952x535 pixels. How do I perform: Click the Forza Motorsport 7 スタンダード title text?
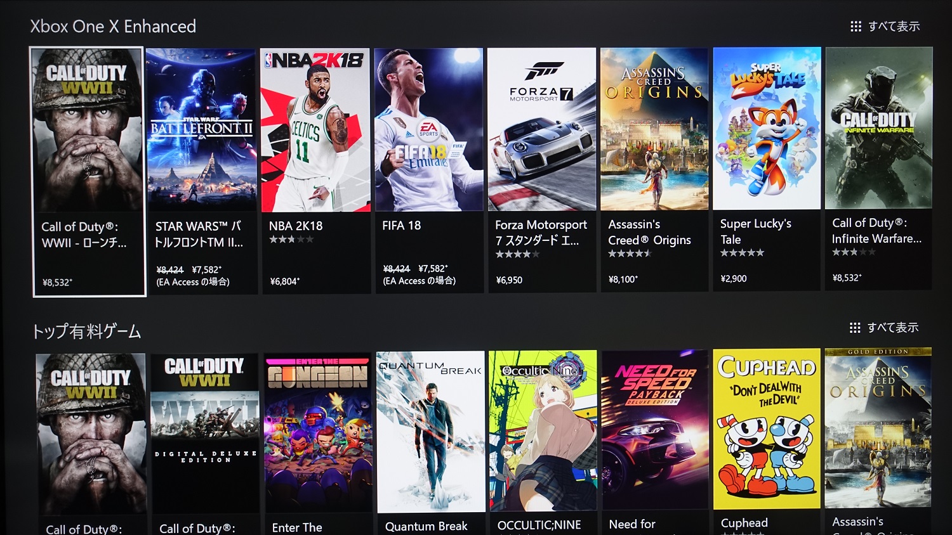click(x=541, y=233)
